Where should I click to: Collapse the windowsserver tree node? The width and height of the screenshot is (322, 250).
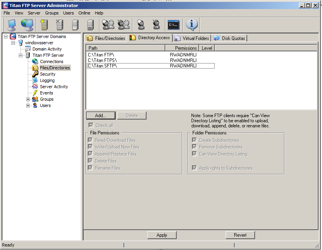(x=13, y=43)
